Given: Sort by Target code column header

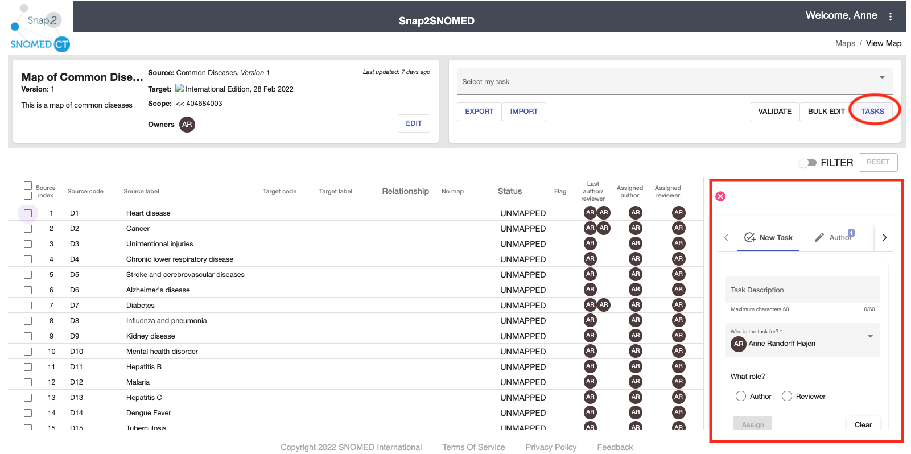Looking at the screenshot, I should (279, 192).
